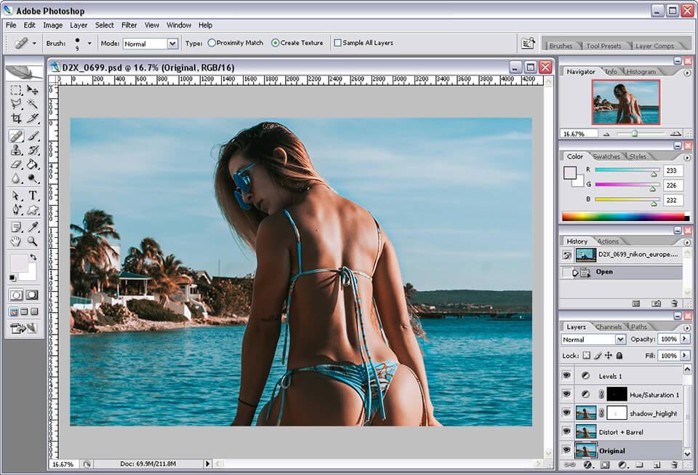Open the Filter menu
Viewport: 698px width, 475px height.
pyautogui.click(x=129, y=25)
